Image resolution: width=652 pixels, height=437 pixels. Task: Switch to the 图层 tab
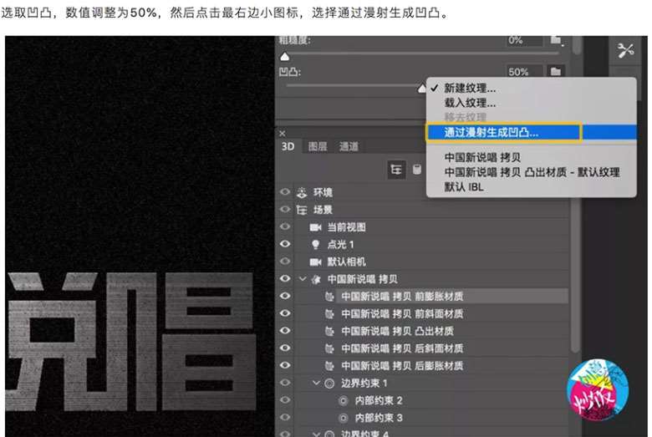(x=318, y=147)
